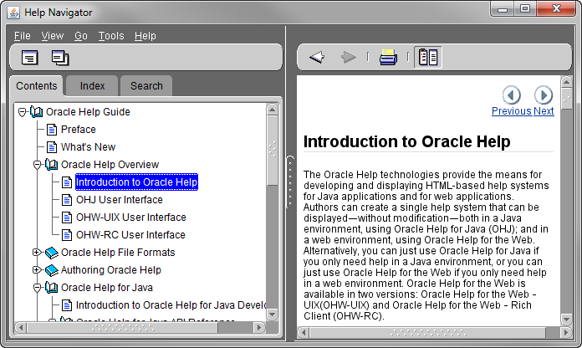This screenshot has height=348, width=582.
Task: Click the Oracle Help File Formats closed book icon
Action: (x=52, y=253)
